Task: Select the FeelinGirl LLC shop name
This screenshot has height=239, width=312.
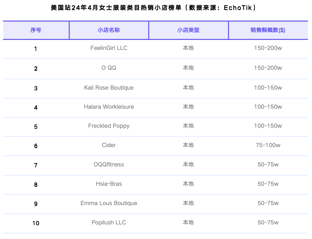Action: [109, 48]
